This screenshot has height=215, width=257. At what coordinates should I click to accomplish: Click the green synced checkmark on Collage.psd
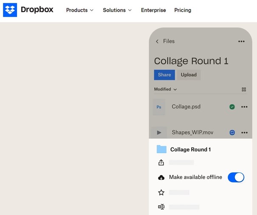(232, 107)
